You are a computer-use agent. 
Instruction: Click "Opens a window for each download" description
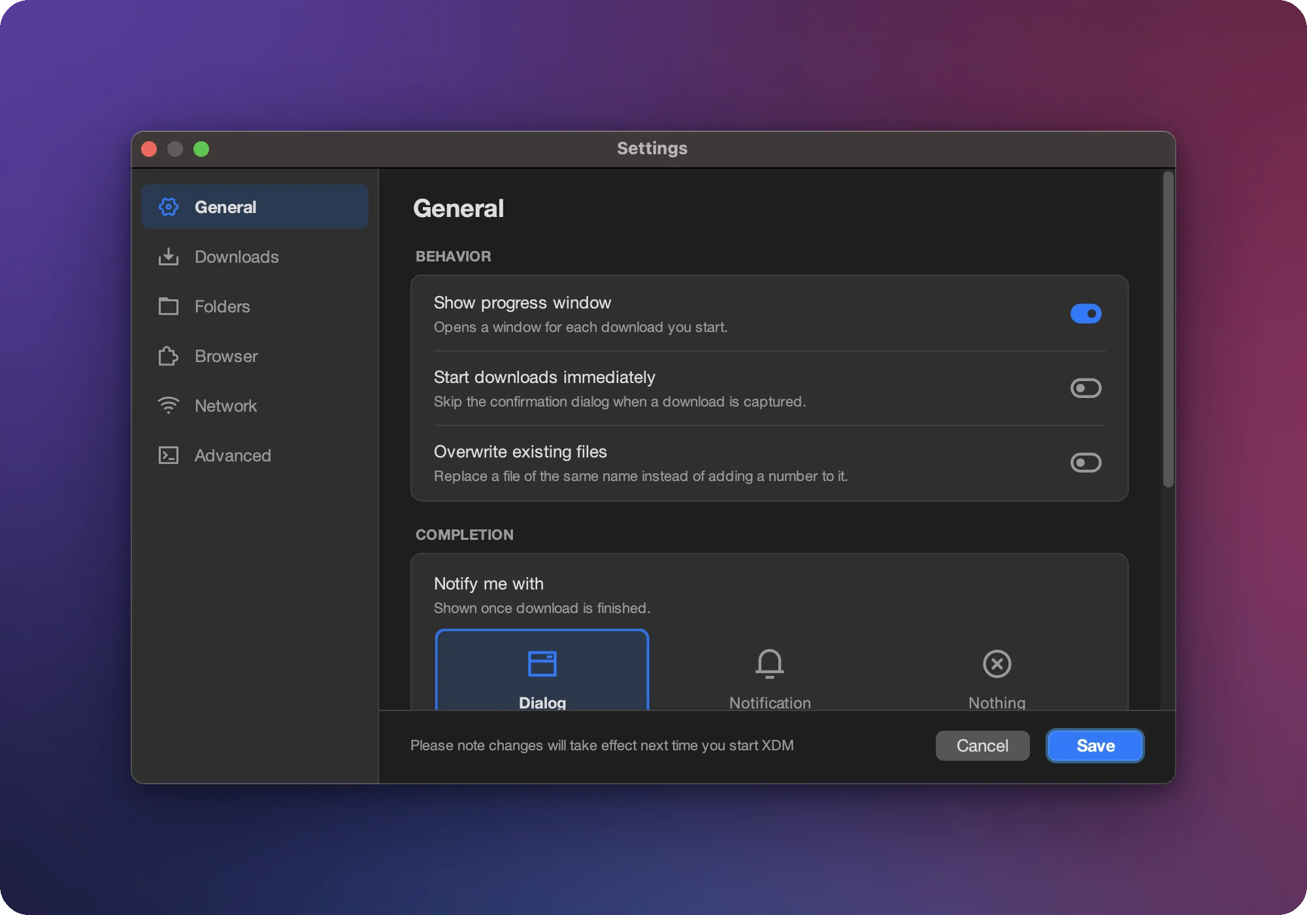tap(580, 327)
